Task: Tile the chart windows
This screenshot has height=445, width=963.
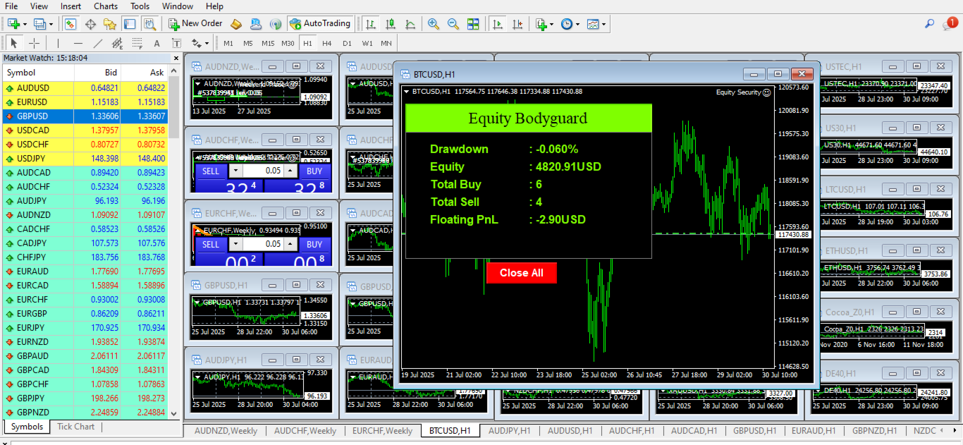Action: (474, 23)
